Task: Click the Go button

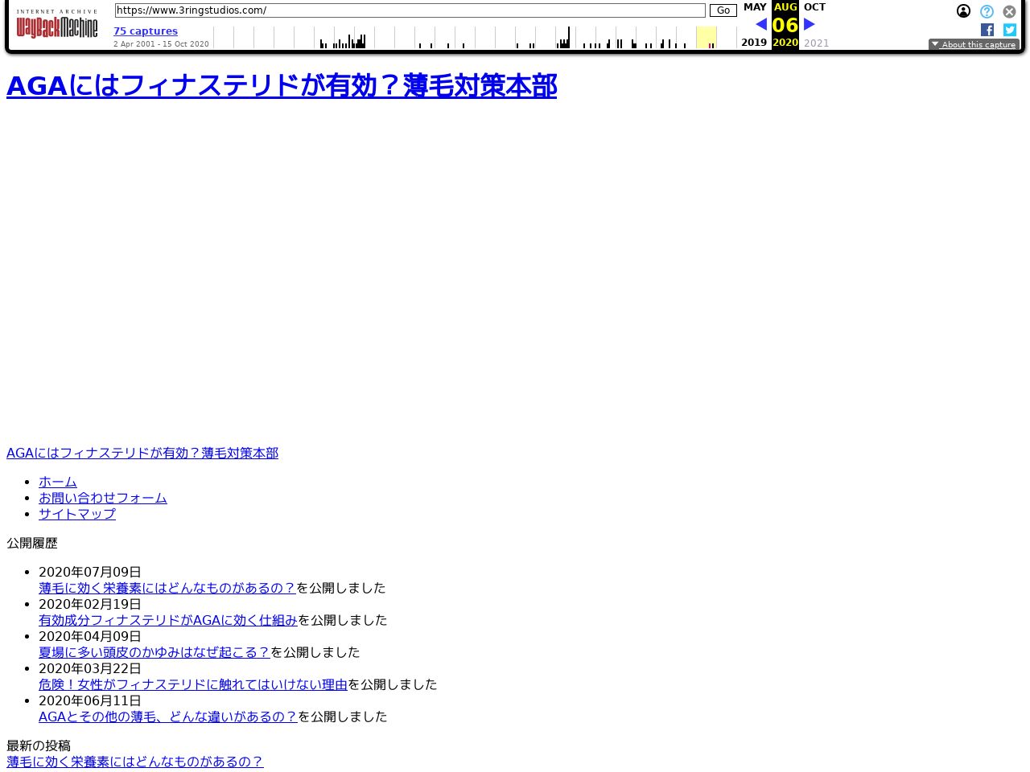Action: (x=723, y=10)
